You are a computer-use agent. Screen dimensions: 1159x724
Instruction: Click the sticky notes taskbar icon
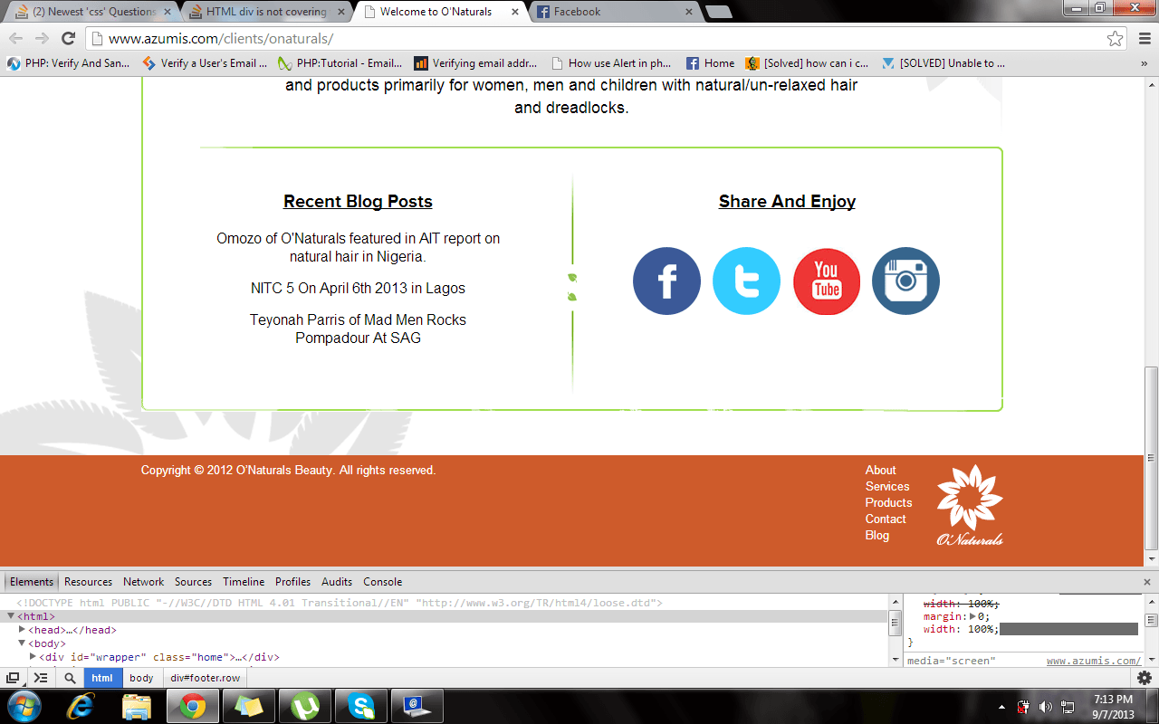tap(247, 705)
